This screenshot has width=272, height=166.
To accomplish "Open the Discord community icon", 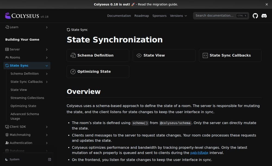I will (264, 16).
